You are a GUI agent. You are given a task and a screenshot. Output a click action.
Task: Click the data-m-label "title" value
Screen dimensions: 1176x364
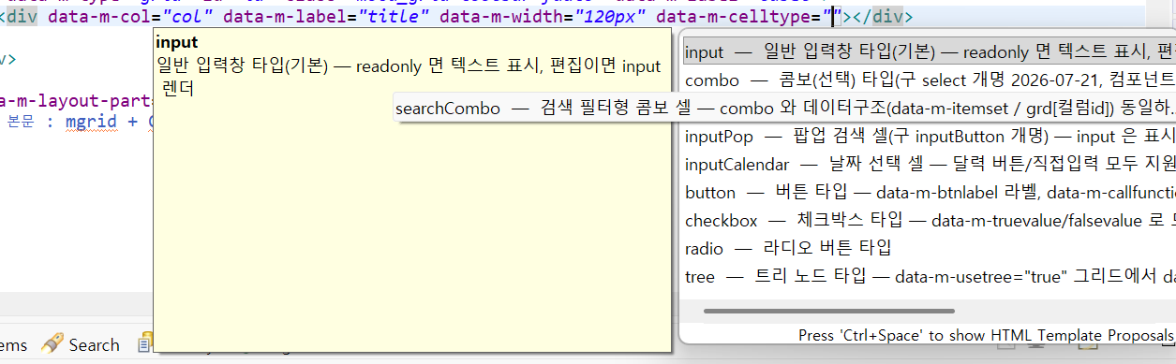[x=397, y=16]
